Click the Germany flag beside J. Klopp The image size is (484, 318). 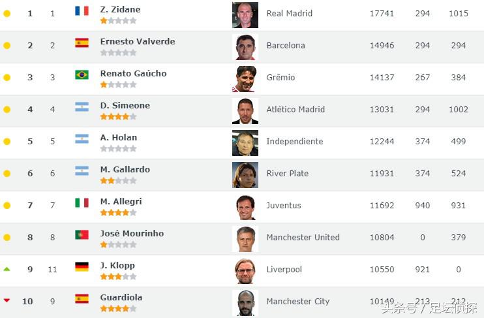(x=82, y=266)
